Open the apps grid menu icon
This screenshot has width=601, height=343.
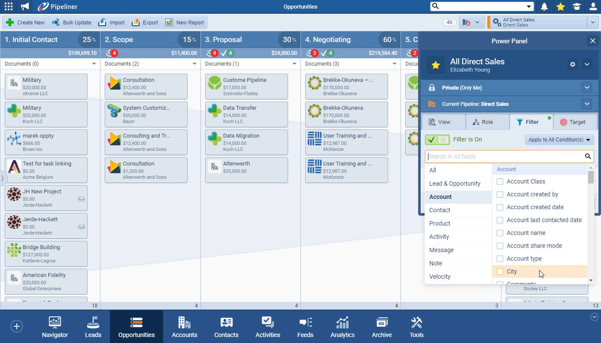pyautogui.click(x=8, y=6)
